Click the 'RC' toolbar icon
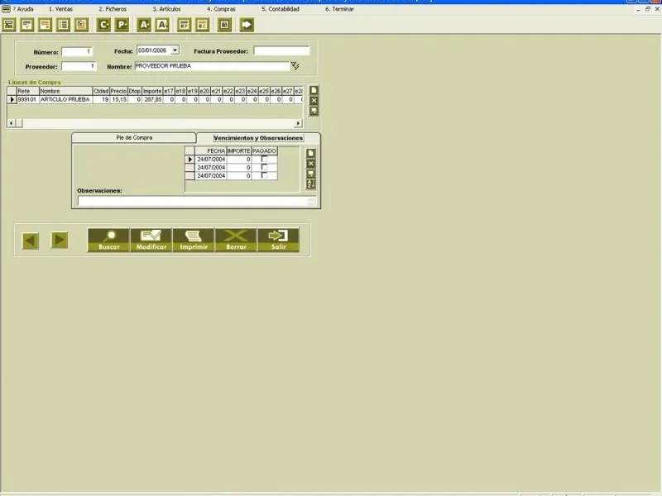The width and height of the screenshot is (662, 496). click(x=202, y=25)
